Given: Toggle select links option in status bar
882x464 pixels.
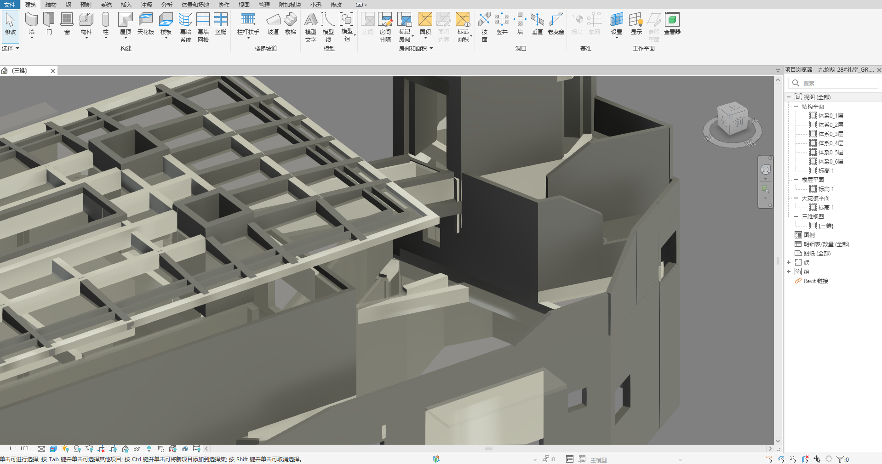Looking at the screenshot, I should (769, 459).
